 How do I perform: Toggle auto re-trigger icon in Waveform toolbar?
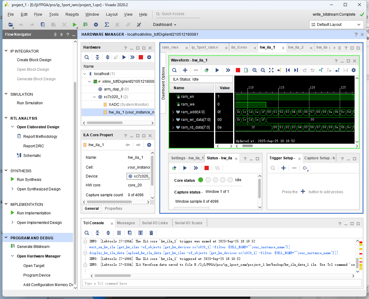coord(207,70)
